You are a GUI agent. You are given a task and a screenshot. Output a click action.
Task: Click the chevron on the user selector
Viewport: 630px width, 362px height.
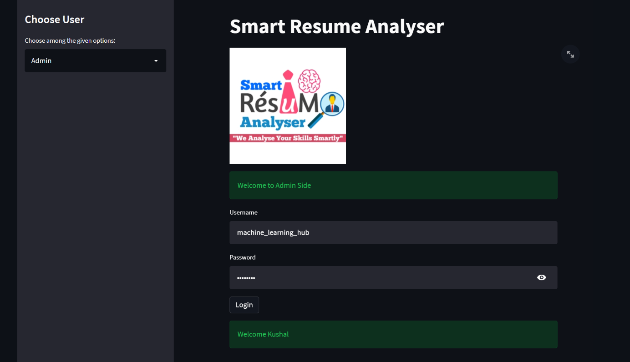[x=156, y=60]
